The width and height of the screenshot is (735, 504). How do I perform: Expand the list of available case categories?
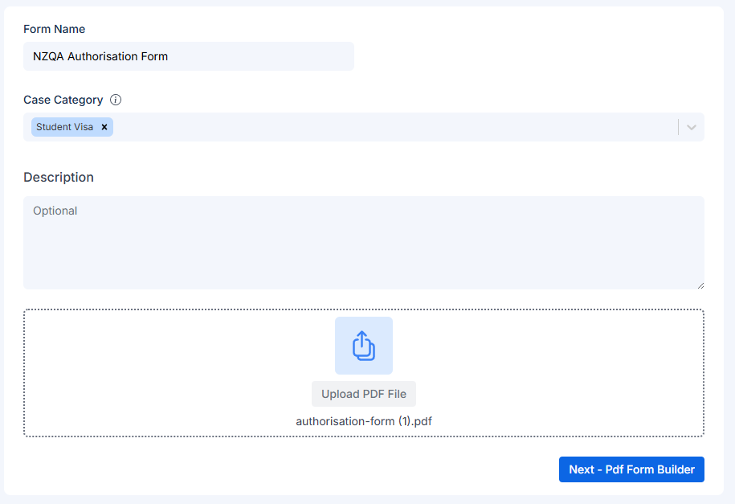pos(691,127)
